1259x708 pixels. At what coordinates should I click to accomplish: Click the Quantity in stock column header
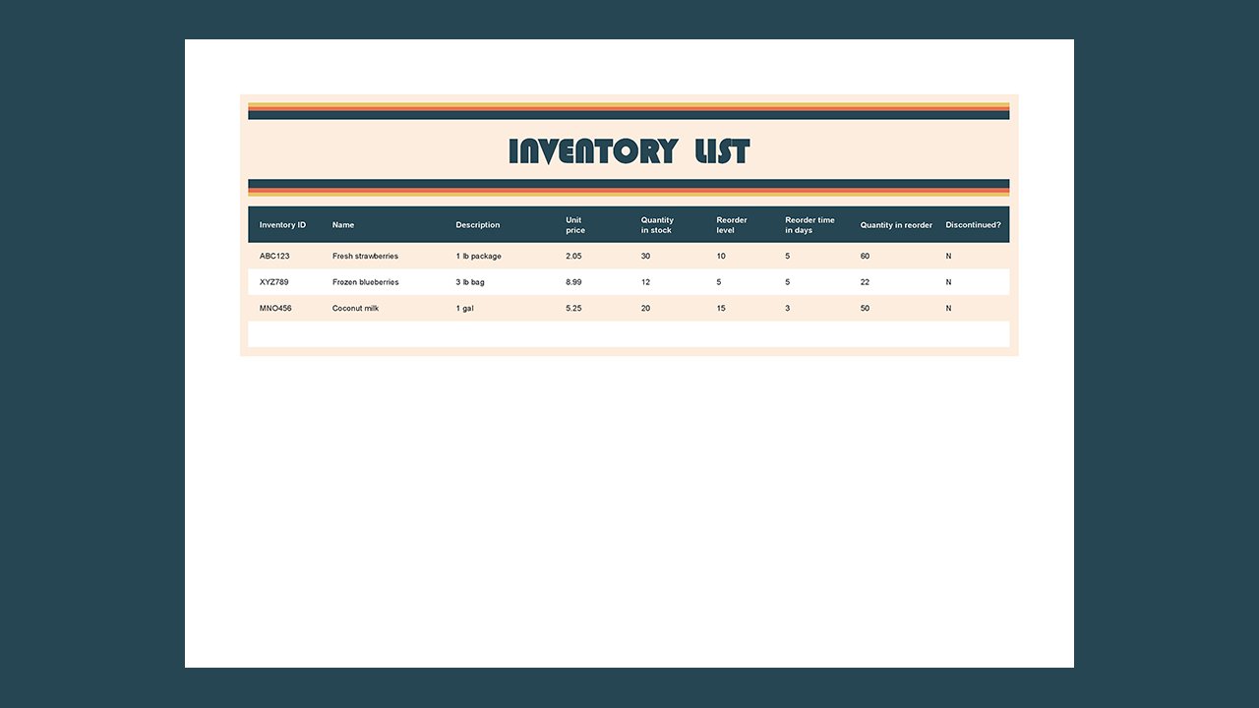pyautogui.click(x=656, y=224)
